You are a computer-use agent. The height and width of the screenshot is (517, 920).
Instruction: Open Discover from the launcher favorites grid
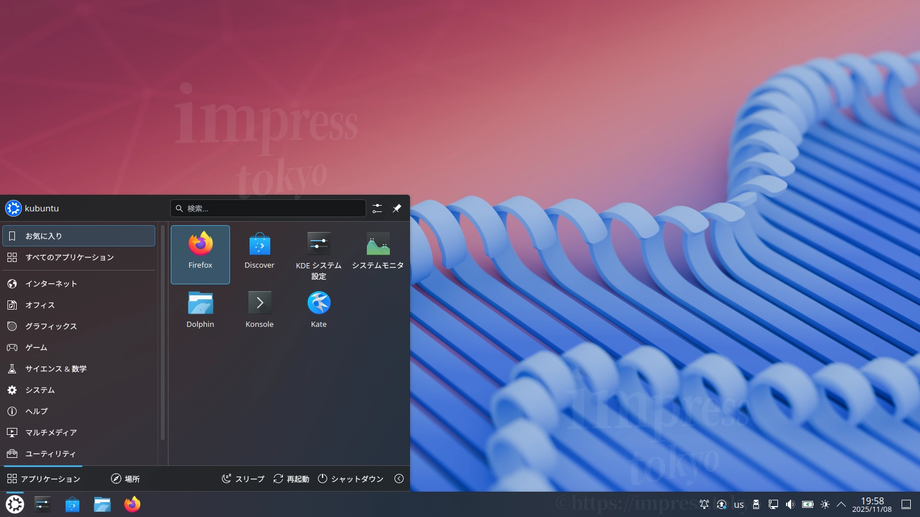(x=259, y=254)
